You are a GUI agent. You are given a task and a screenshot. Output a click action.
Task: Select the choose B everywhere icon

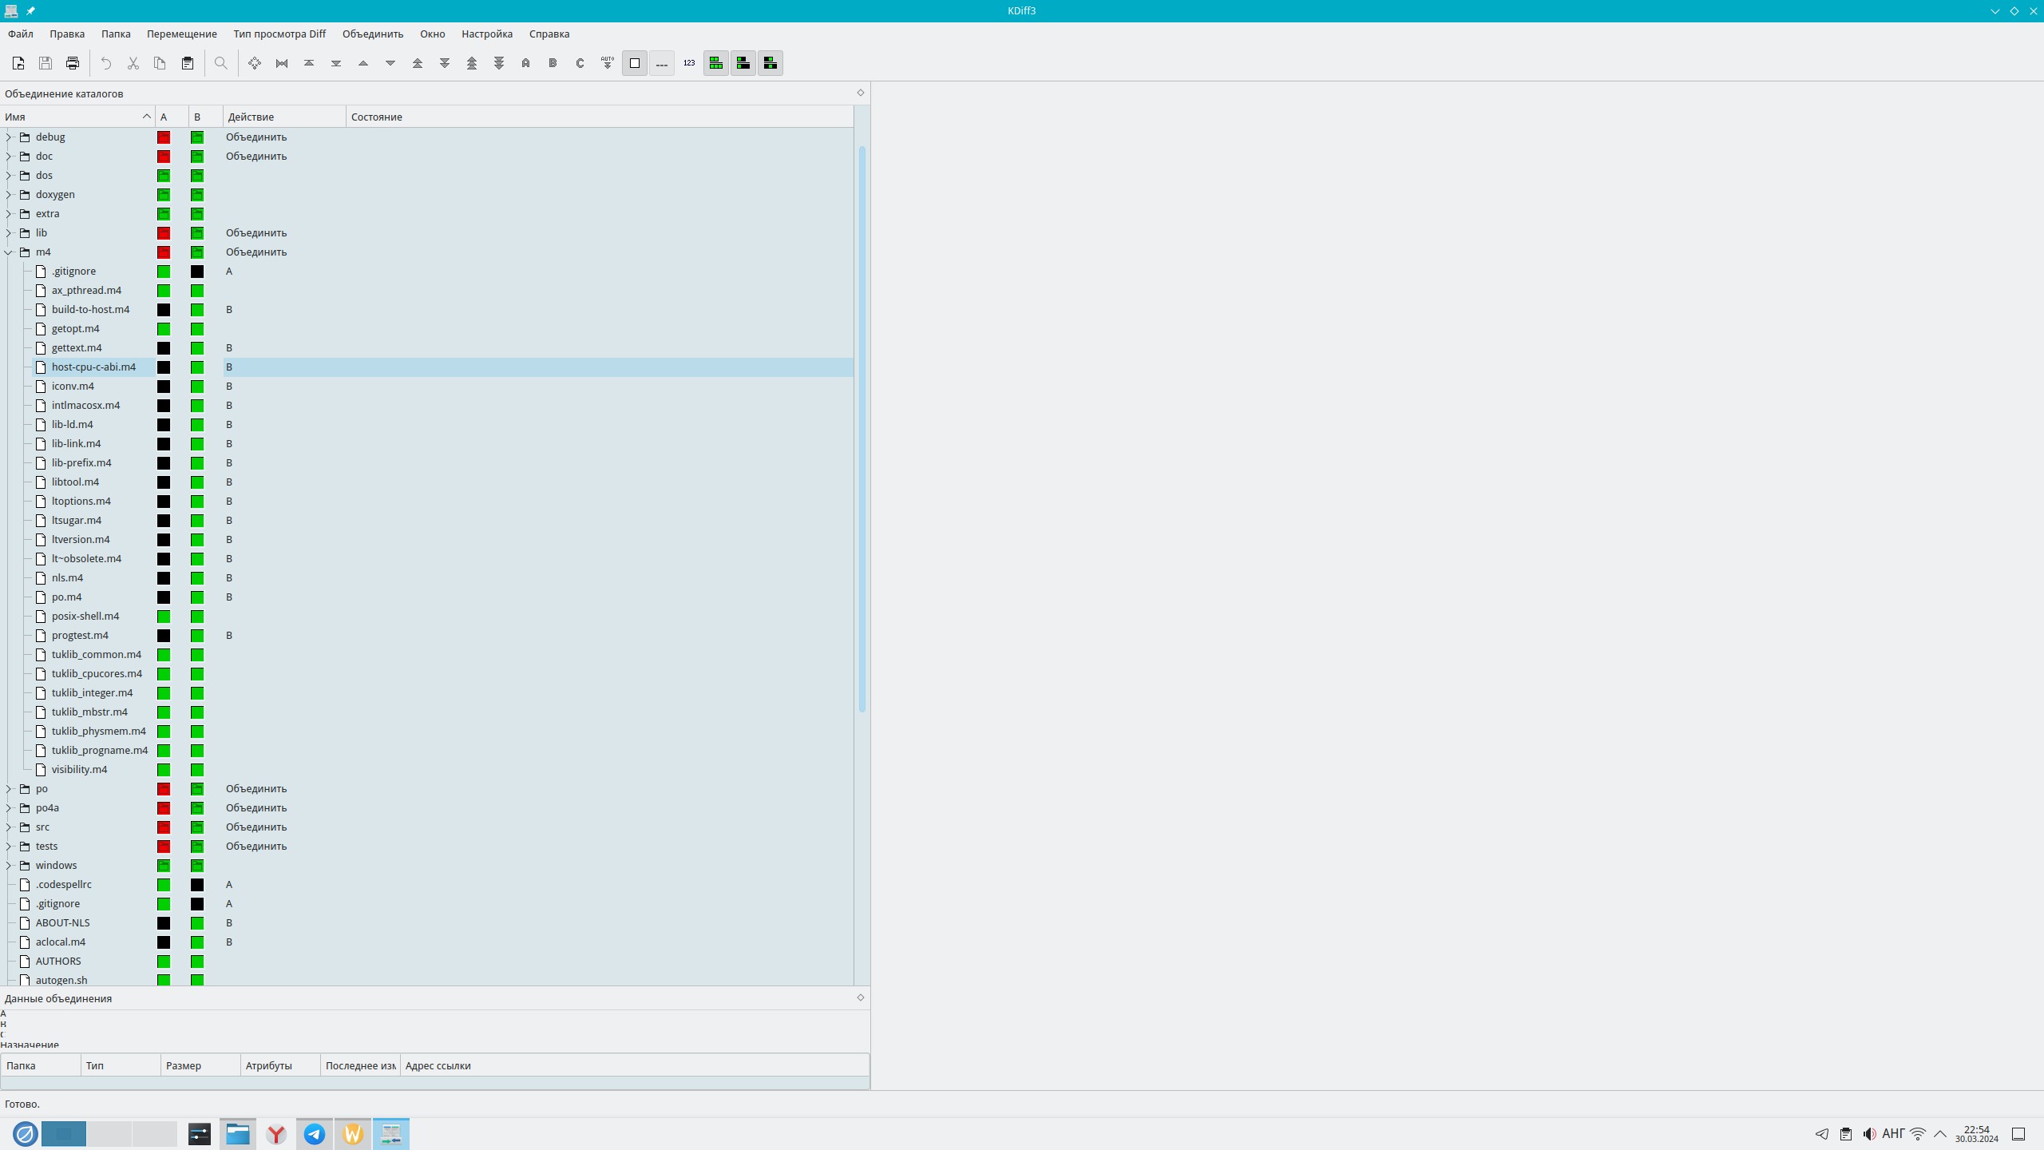[553, 63]
